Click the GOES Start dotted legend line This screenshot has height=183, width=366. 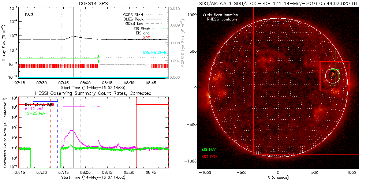(159, 14)
